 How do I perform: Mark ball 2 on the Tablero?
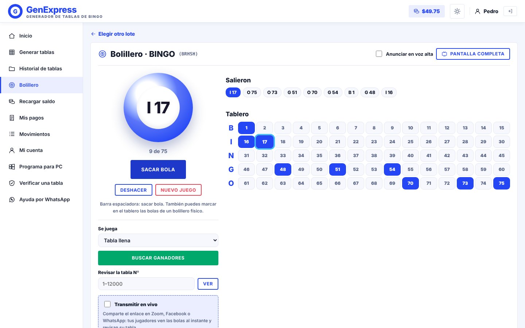[x=265, y=128]
